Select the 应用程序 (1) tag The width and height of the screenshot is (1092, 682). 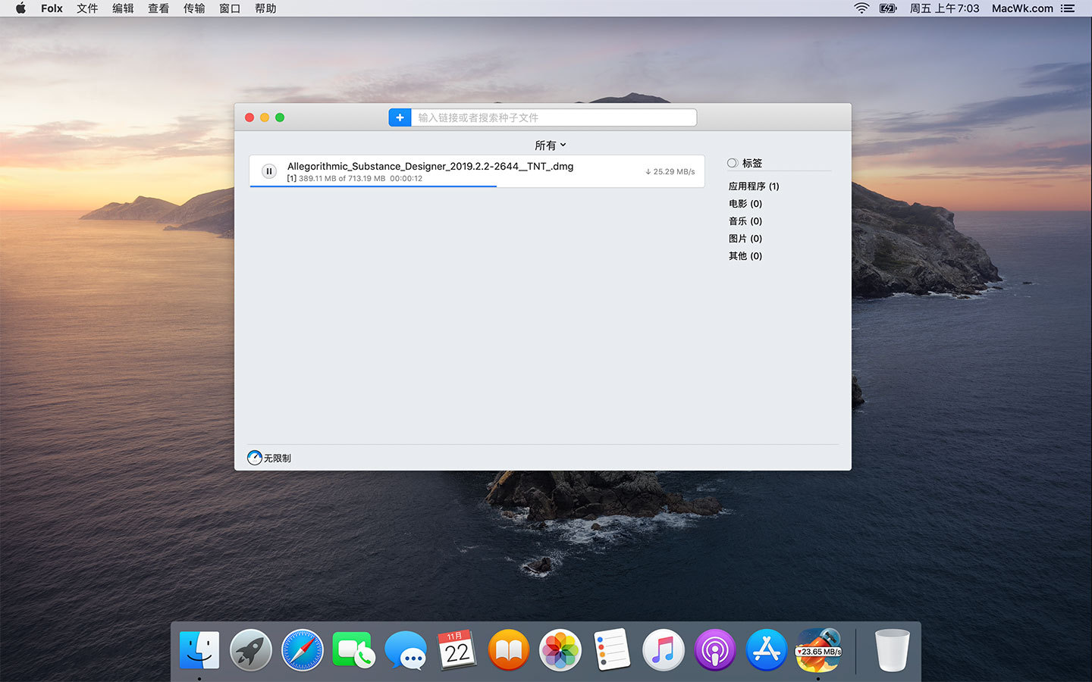click(753, 186)
